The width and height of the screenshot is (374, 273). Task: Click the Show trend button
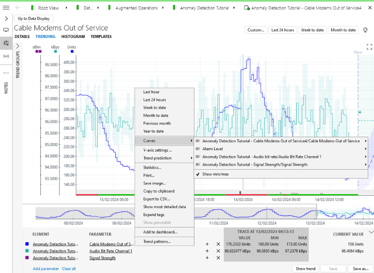click(x=306, y=269)
